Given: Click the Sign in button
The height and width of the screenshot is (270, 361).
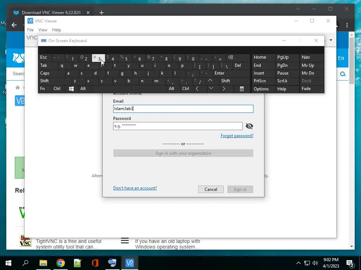Looking at the screenshot, I should click(240, 189).
